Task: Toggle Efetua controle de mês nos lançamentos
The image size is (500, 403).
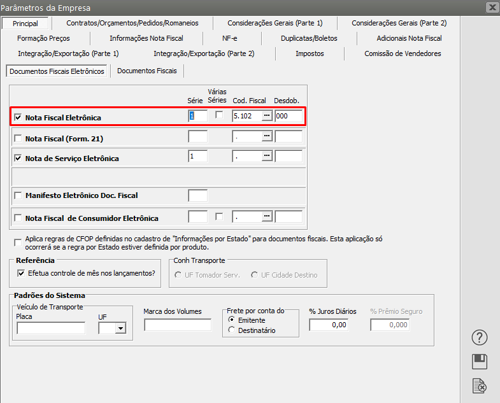Action: point(22,273)
